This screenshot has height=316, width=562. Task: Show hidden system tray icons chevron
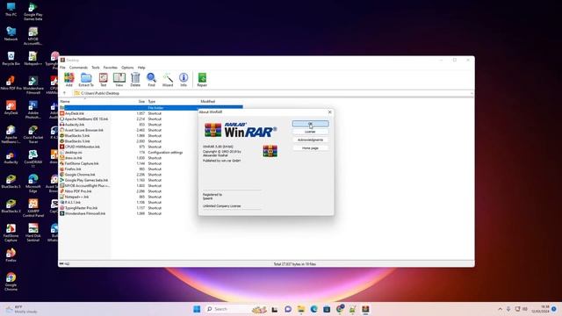coord(500,309)
